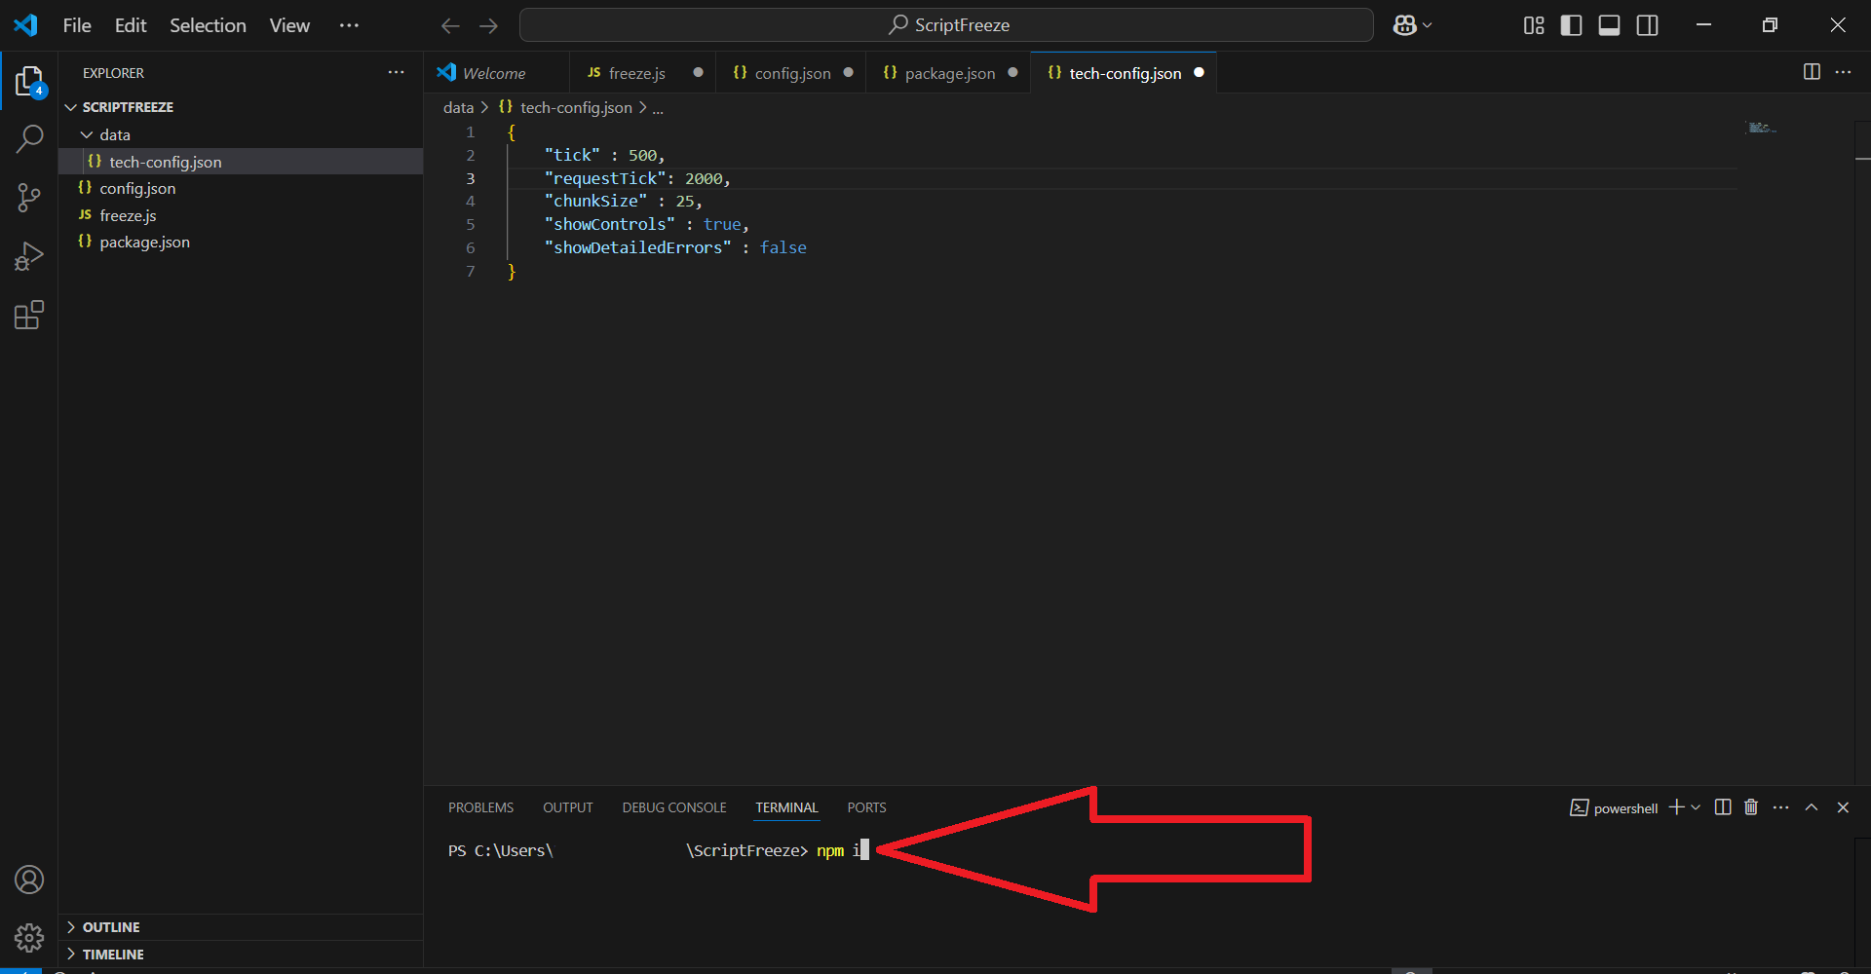Open the Extensions view icon
Image resolution: width=1871 pixels, height=974 pixels.
pos(29,315)
